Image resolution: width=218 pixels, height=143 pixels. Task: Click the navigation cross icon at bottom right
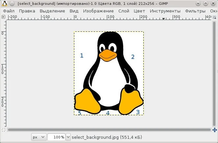pos(215,130)
